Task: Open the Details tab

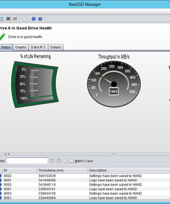Action: (x=56, y=47)
